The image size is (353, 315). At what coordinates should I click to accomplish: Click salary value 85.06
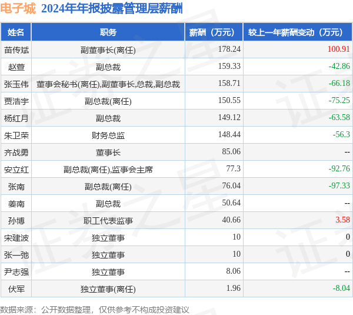(231, 152)
